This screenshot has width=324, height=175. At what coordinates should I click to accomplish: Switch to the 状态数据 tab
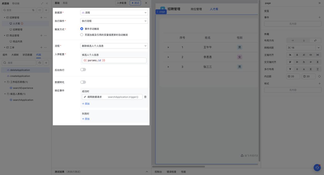27,55
